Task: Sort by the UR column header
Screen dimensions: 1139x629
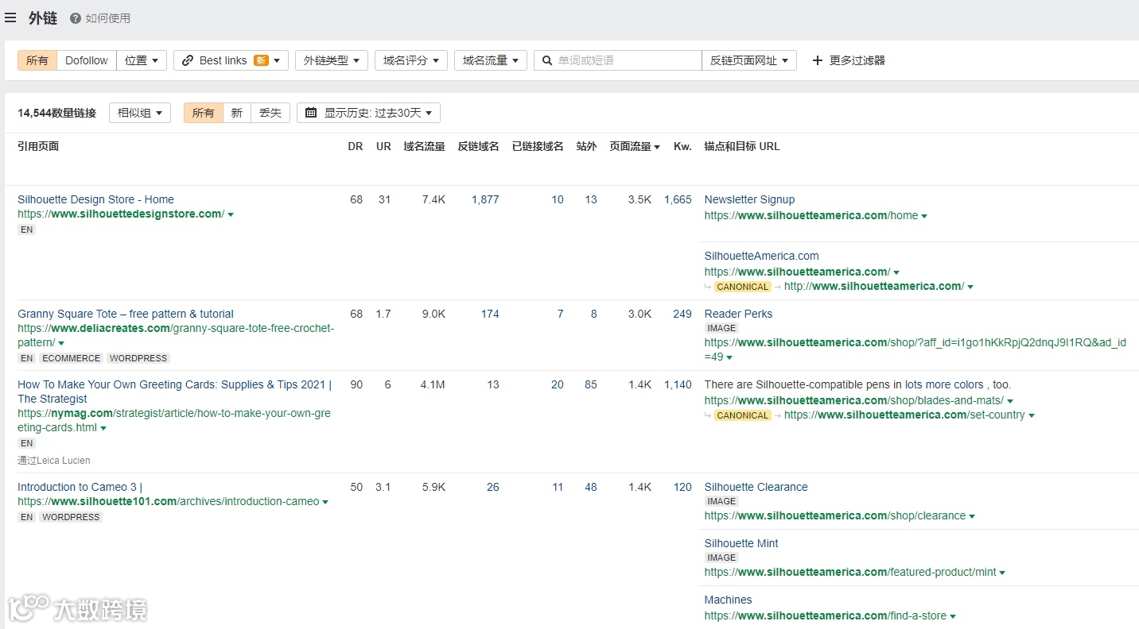Action: point(383,146)
